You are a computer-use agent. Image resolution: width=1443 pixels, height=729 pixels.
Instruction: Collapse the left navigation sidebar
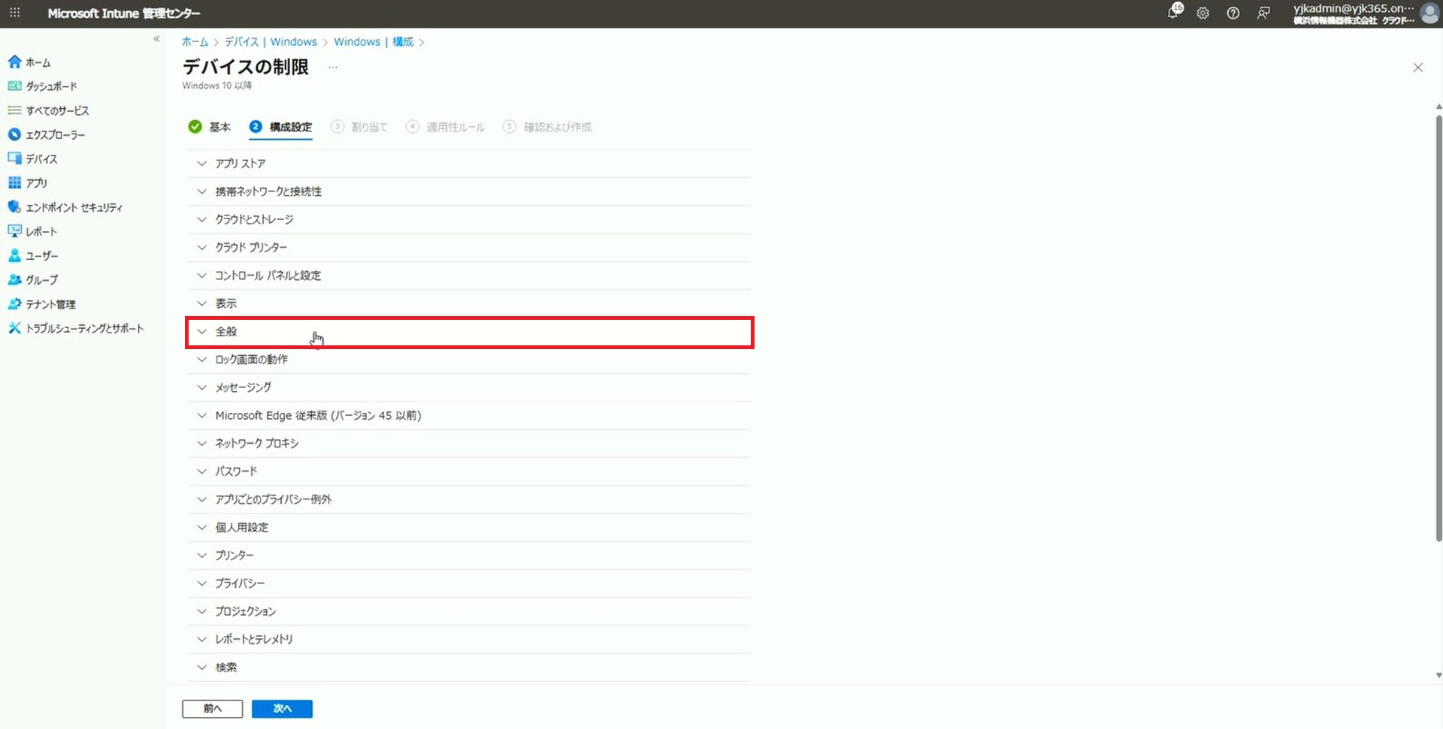click(x=156, y=39)
